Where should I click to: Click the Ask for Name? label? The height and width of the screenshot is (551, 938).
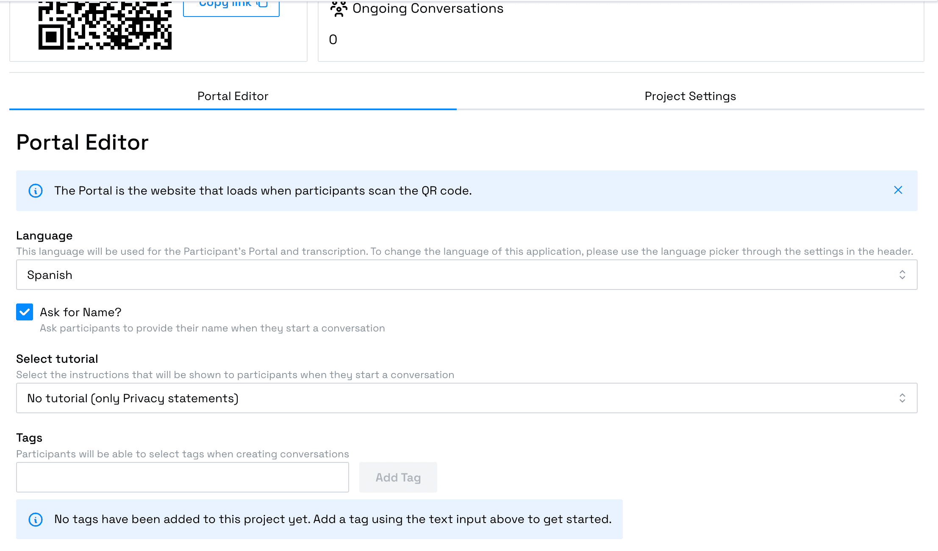80,312
